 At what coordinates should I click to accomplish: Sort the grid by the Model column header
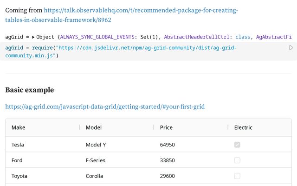point(94,127)
